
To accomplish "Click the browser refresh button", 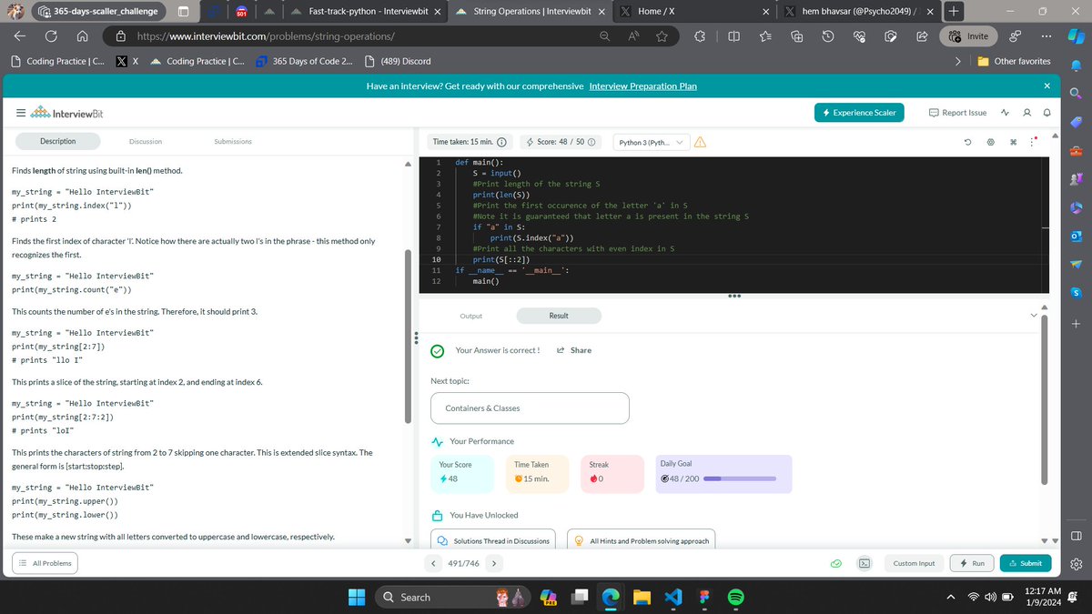I will (x=52, y=36).
